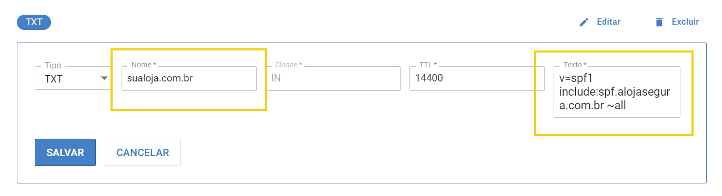The height and width of the screenshot is (196, 722).
Task: Click the pencil icon next to Editar
Action: point(584,22)
